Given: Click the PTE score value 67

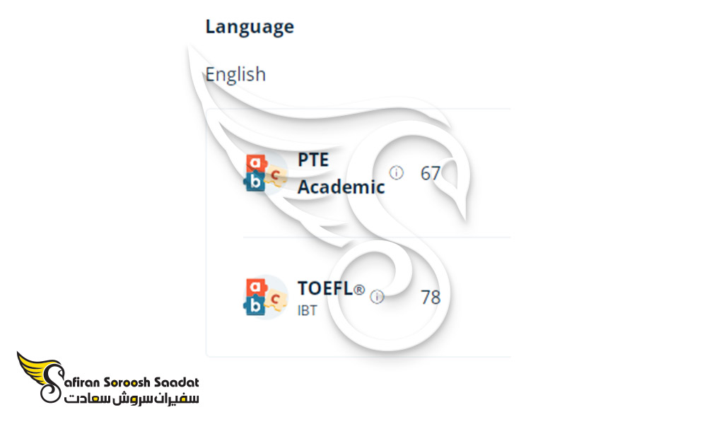Looking at the screenshot, I should click(430, 173).
